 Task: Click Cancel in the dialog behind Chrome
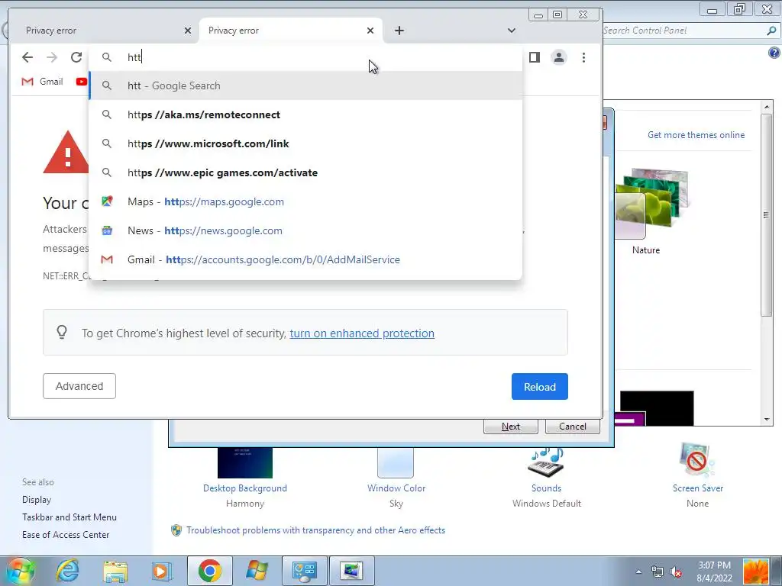pyautogui.click(x=573, y=427)
